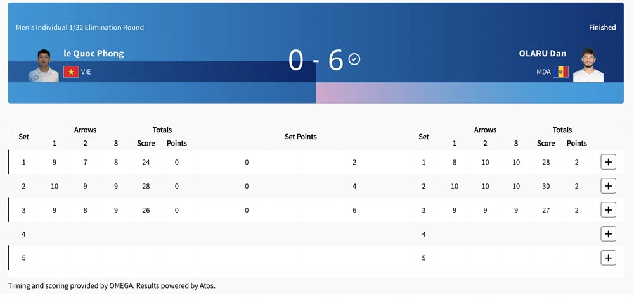Click the Moldova flag icon
Viewport: 634px width, 298px height.
(560, 71)
